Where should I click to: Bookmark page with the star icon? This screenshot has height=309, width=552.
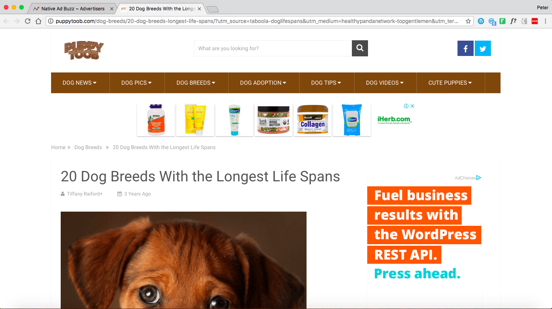[x=468, y=21]
